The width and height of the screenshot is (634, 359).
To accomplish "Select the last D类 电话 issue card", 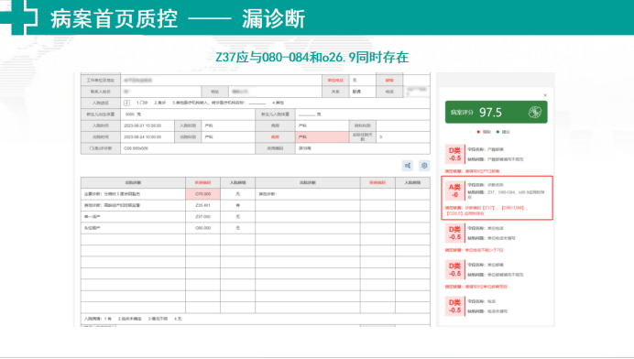I will click(497, 307).
